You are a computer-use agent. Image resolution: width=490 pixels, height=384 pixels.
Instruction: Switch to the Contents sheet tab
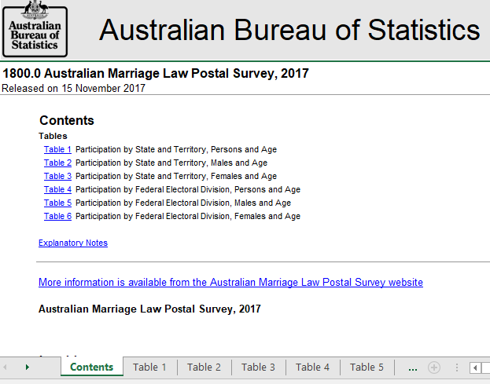tap(91, 368)
